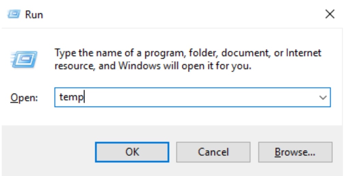Close the Run dialog with the X

[330, 14]
